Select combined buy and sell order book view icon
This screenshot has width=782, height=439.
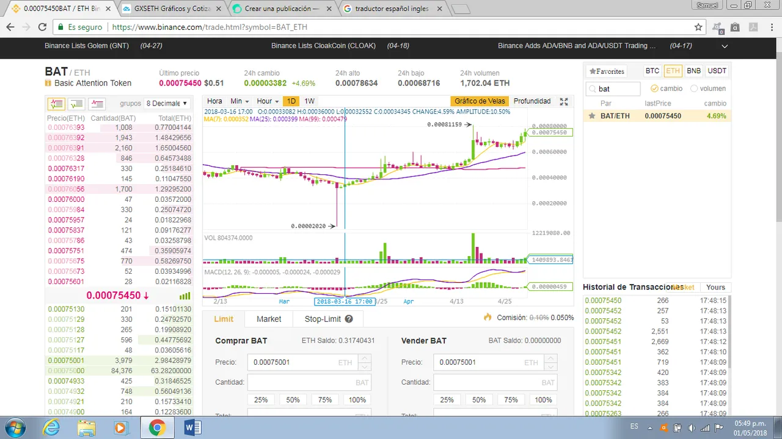[56, 104]
